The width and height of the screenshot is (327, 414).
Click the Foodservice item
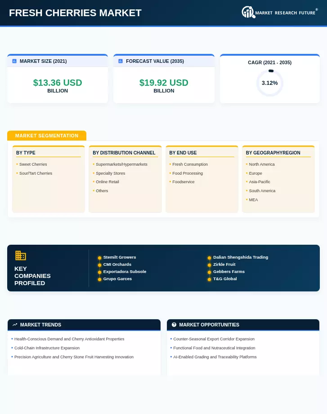coord(184,182)
